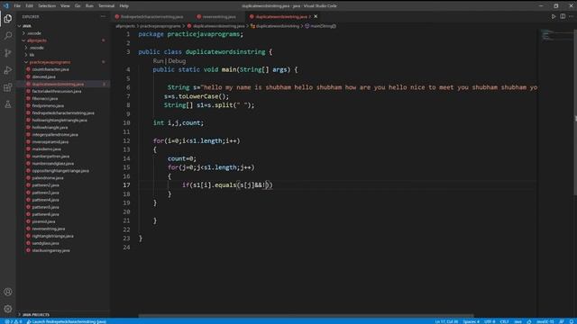
Task: Open the Explorer view in activity bar
Action: 8,18
